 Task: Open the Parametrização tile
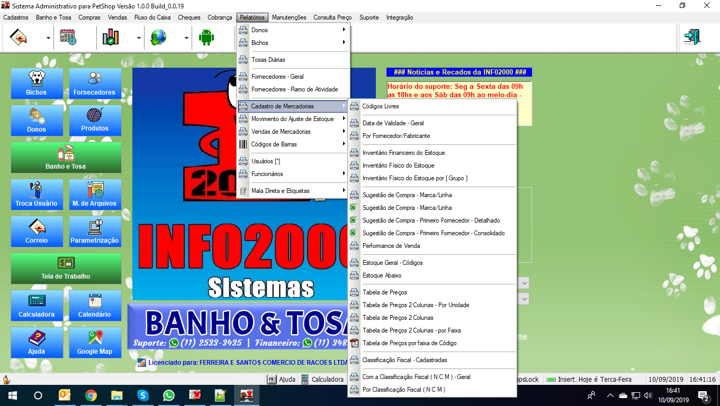(95, 232)
